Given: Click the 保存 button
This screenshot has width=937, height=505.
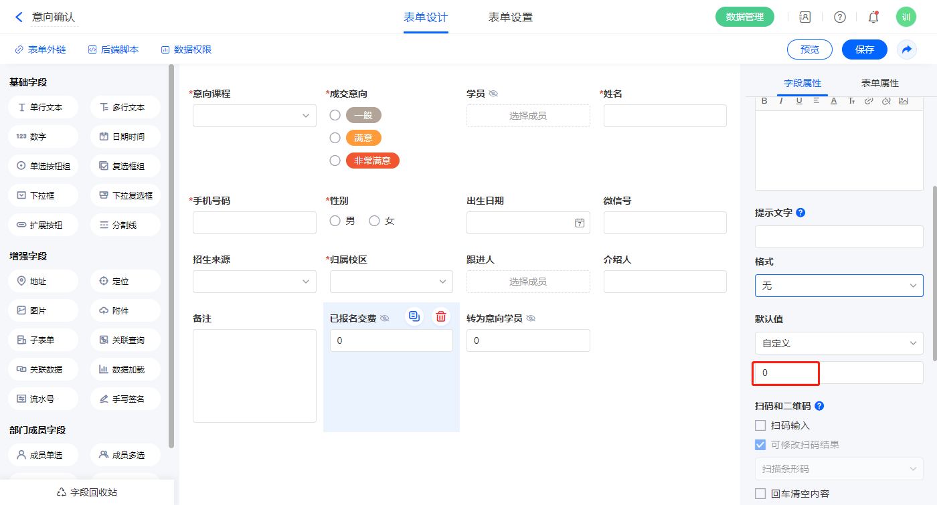Looking at the screenshot, I should coord(864,49).
